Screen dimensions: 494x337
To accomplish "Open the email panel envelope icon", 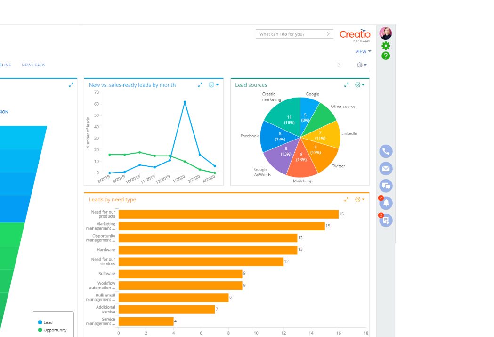I will pos(386,168).
